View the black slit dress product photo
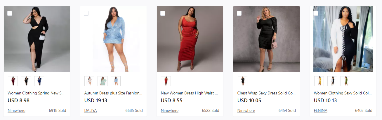 37,39
